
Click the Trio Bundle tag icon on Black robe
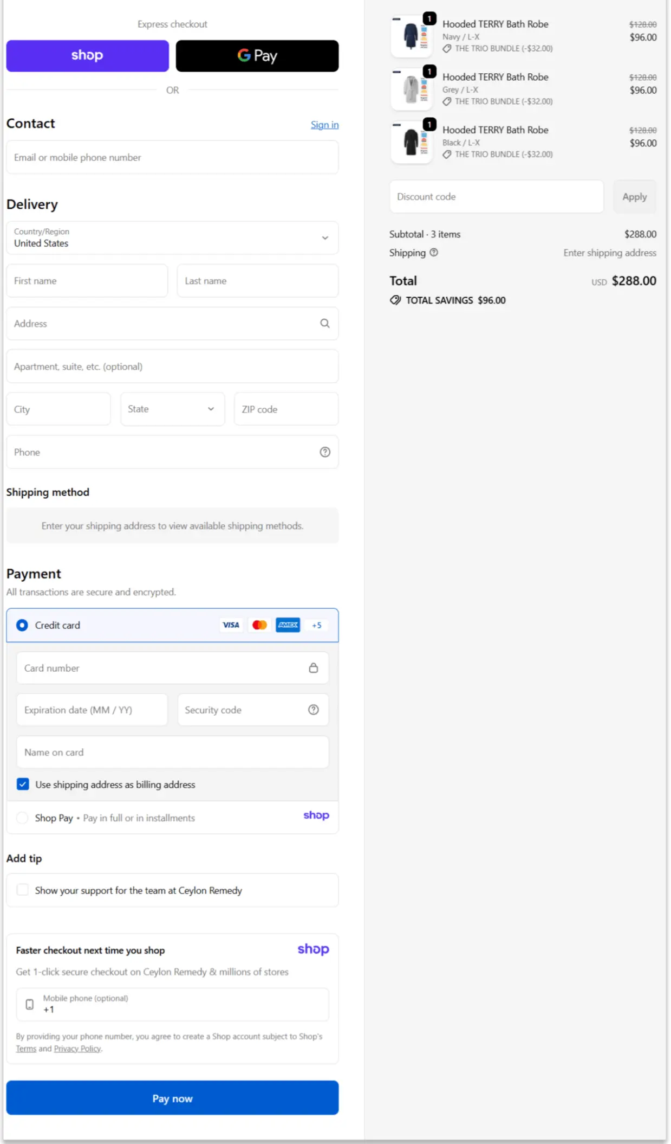pos(447,155)
